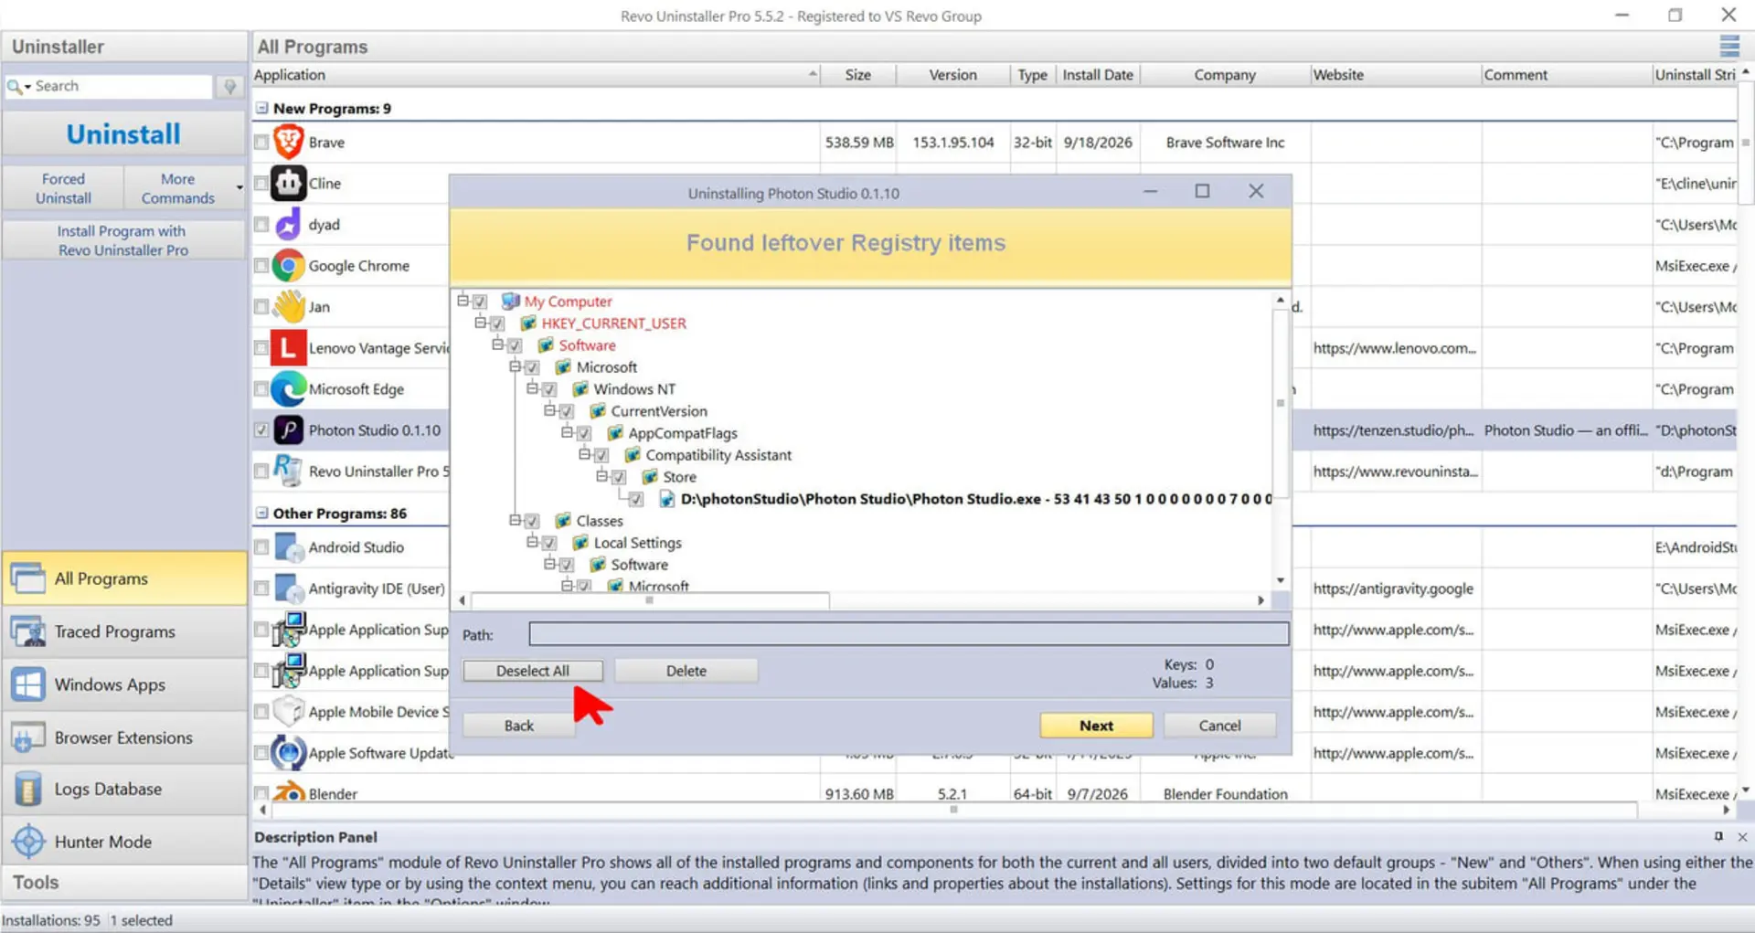Screen dimensions: 1755x933
Task: Click the Deselect All button
Action: click(533, 671)
